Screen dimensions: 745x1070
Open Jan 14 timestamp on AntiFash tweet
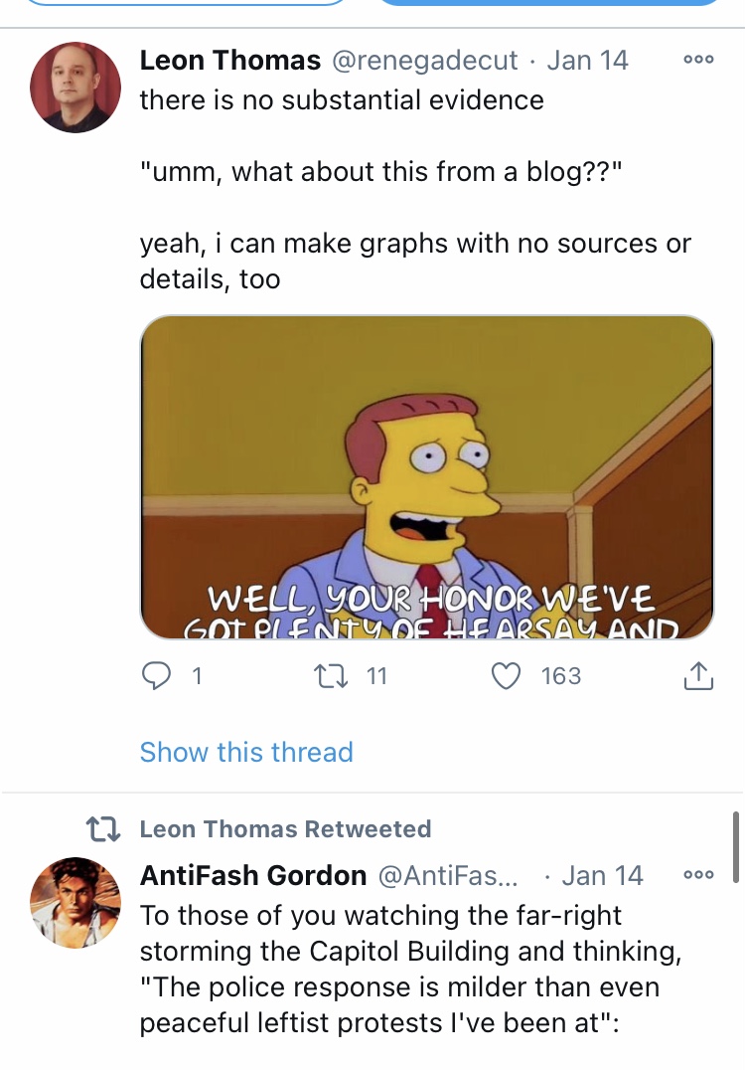602,875
